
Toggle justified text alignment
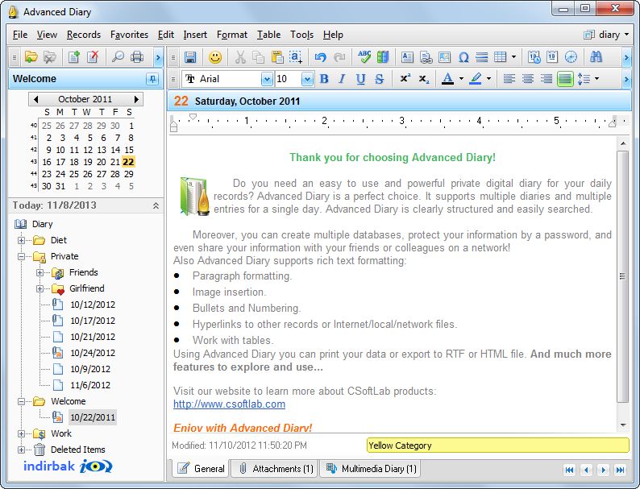(565, 79)
